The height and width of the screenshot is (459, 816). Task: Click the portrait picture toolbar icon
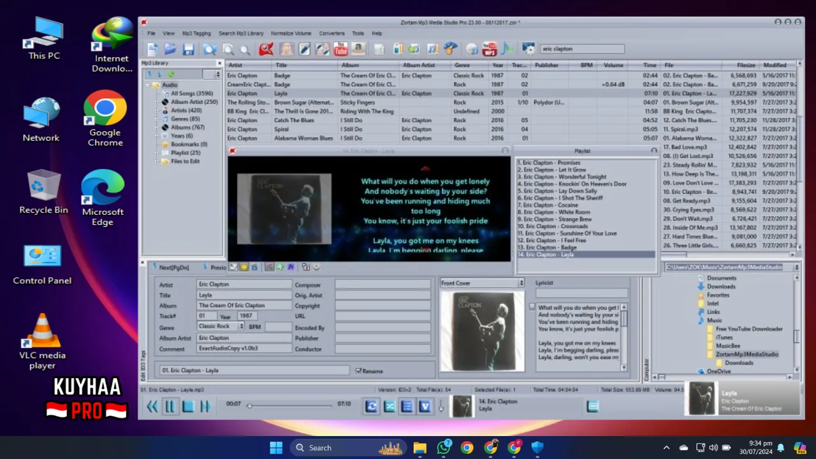tap(287, 49)
